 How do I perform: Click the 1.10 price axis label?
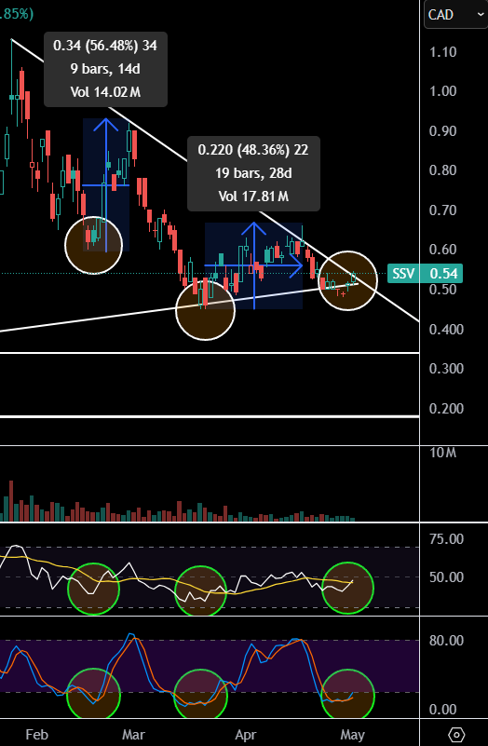click(442, 52)
